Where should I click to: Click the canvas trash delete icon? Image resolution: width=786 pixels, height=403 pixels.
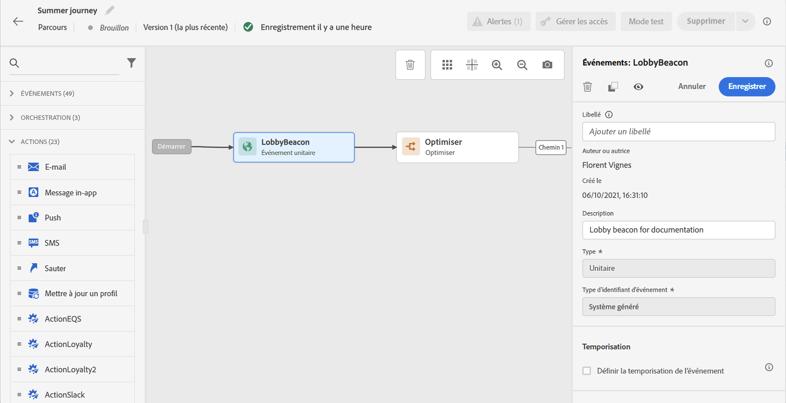point(410,64)
